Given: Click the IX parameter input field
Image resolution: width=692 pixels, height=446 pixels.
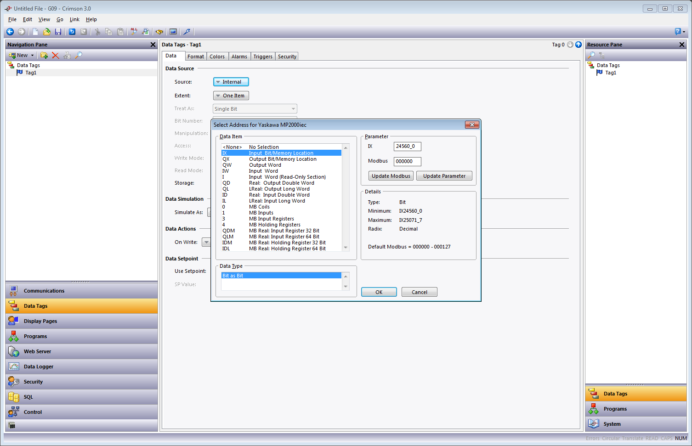Looking at the screenshot, I should pos(407,147).
